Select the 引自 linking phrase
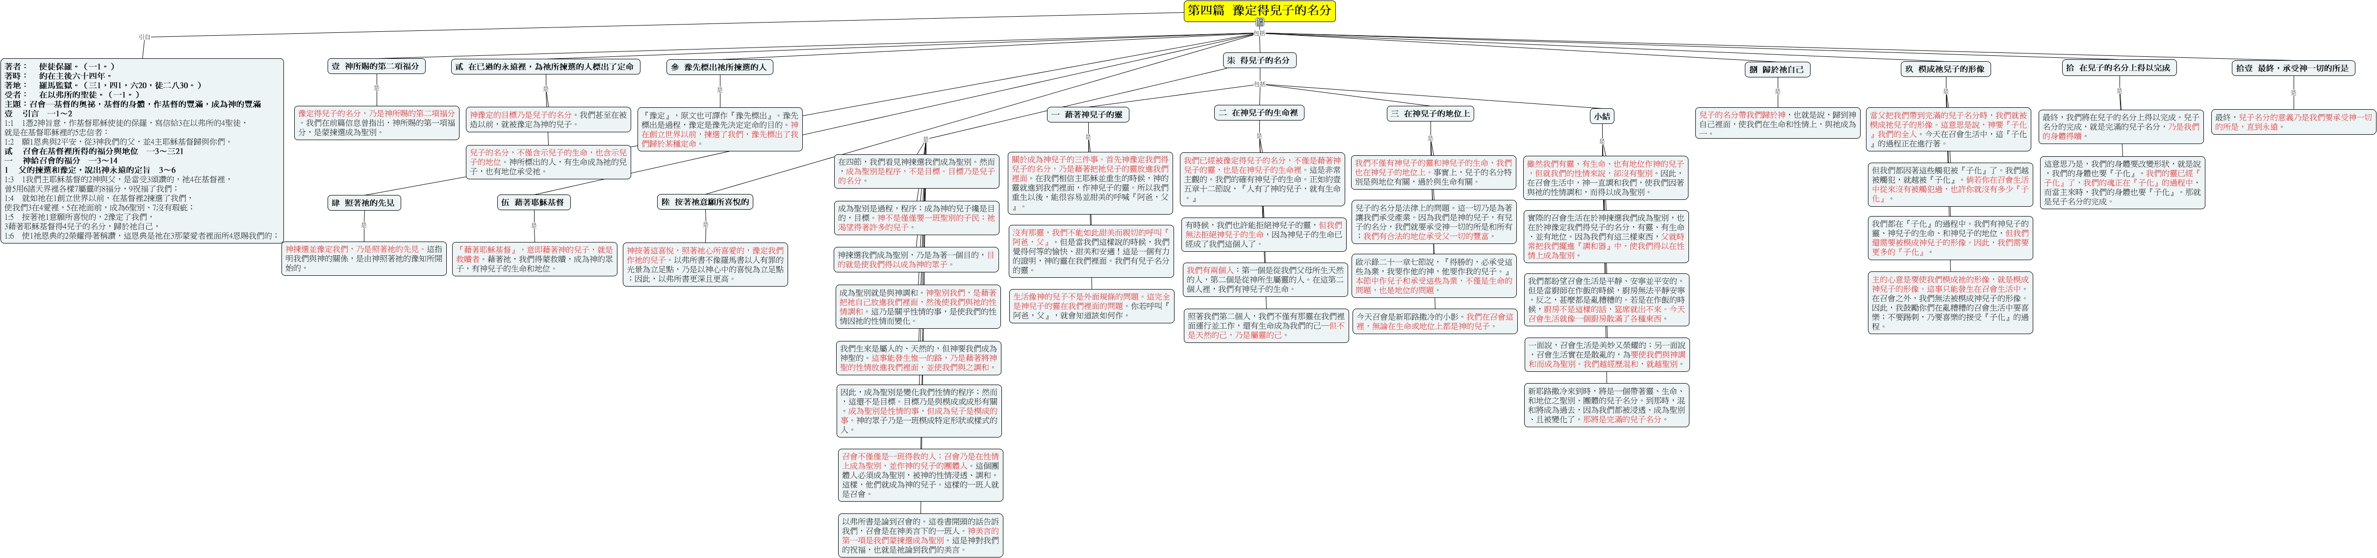 click(144, 37)
